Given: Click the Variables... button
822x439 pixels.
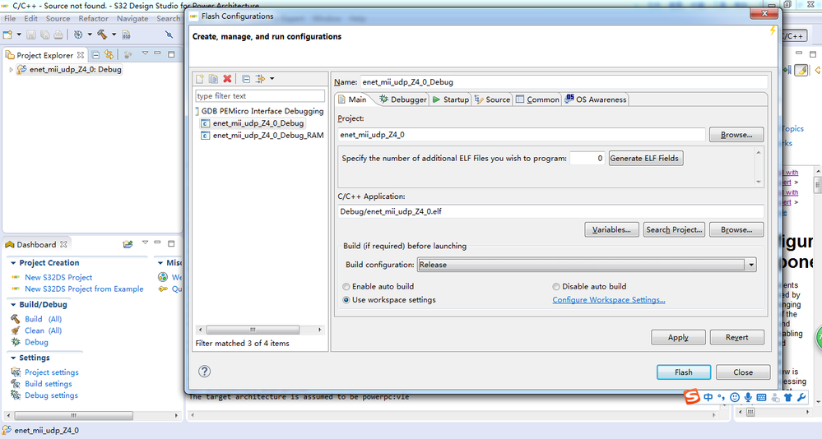Looking at the screenshot, I should pos(612,229).
